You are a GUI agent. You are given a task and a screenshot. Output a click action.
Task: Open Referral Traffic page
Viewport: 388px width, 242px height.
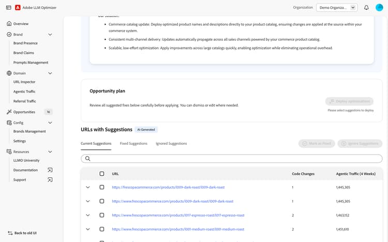(x=24, y=101)
